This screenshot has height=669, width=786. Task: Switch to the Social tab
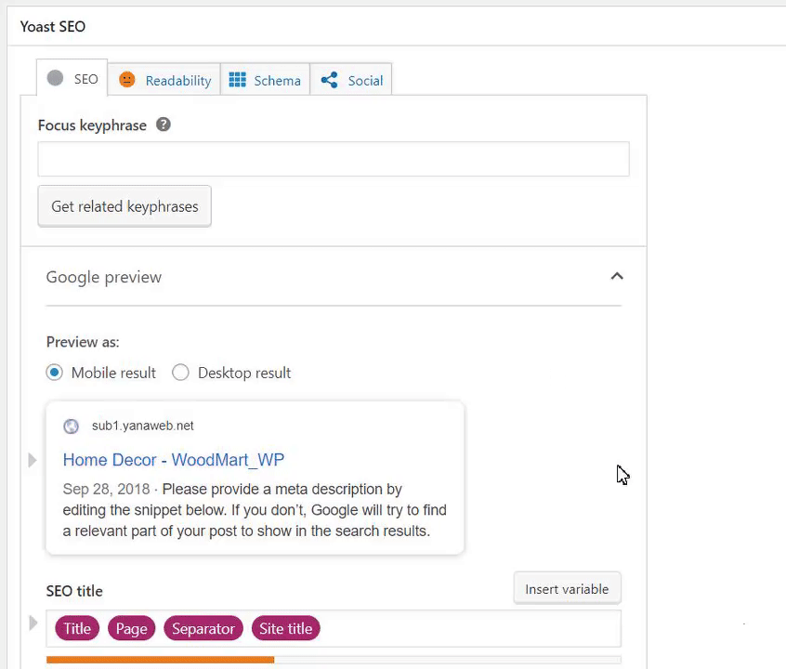point(351,80)
